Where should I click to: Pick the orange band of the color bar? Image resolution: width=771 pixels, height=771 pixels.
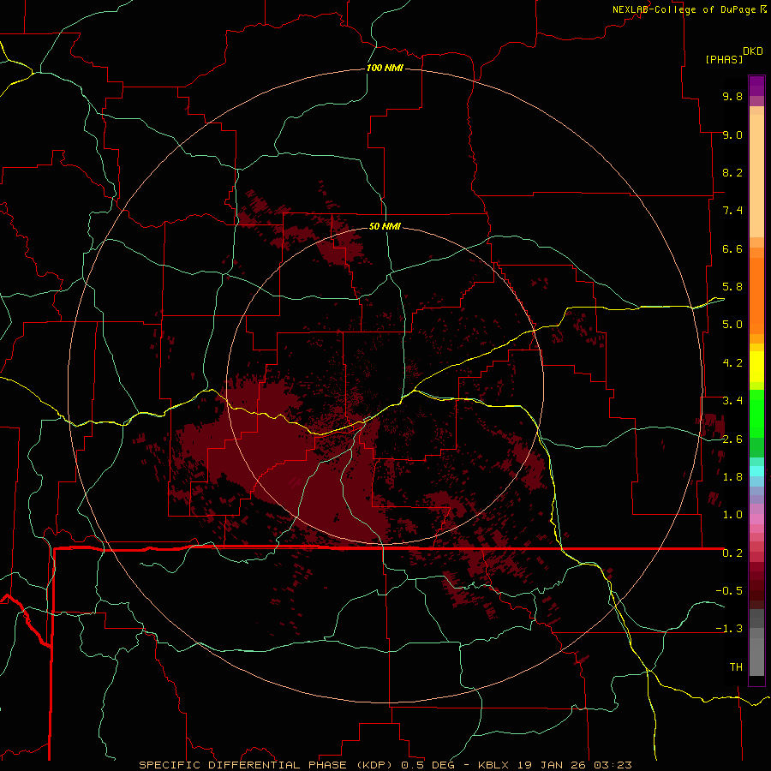click(756, 296)
